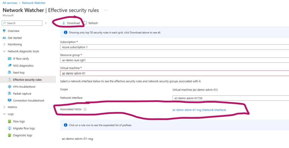Open az-demo-advm-01-nsg network interface link

[199, 110]
